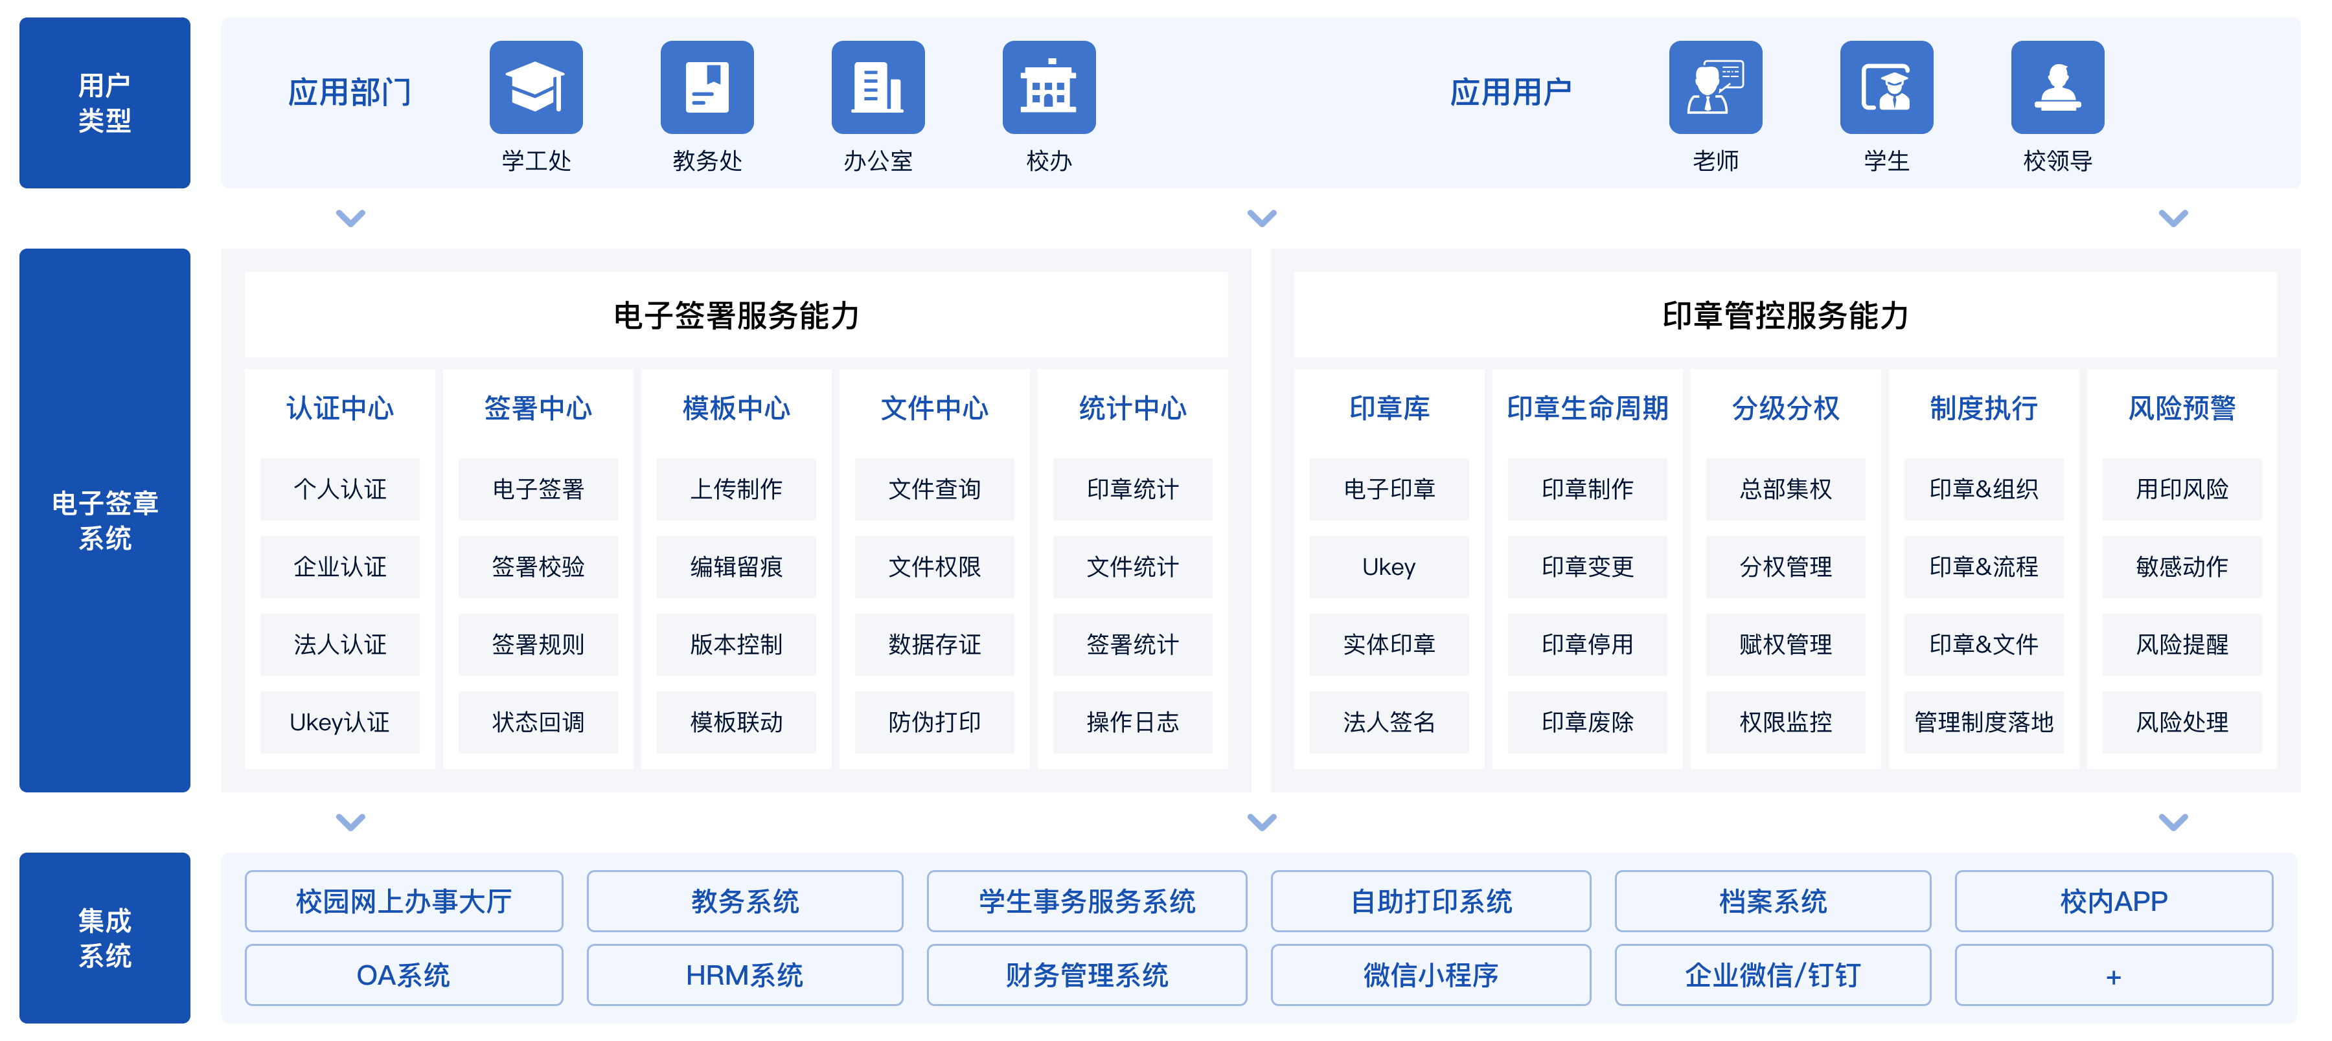The height and width of the screenshot is (1041, 2332).
Task: Select the Ukey item under 印章库
Action: pyautogui.click(x=1389, y=567)
